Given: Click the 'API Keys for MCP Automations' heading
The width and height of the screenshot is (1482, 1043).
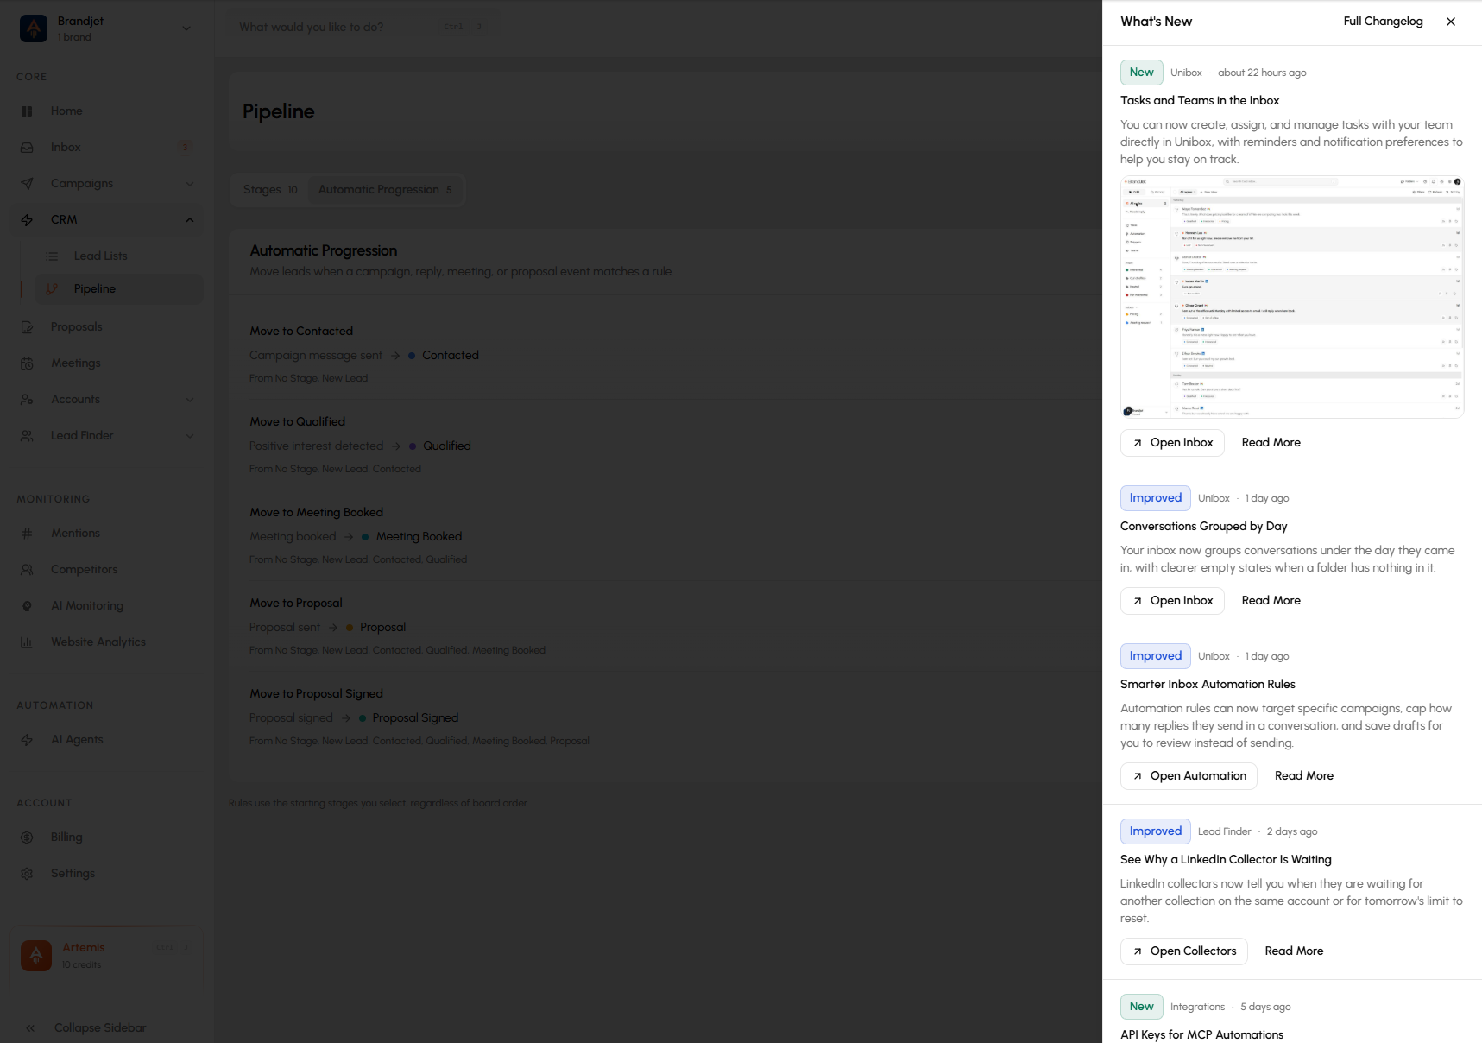Looking at the screenshot, I should pos(1201,1035).
